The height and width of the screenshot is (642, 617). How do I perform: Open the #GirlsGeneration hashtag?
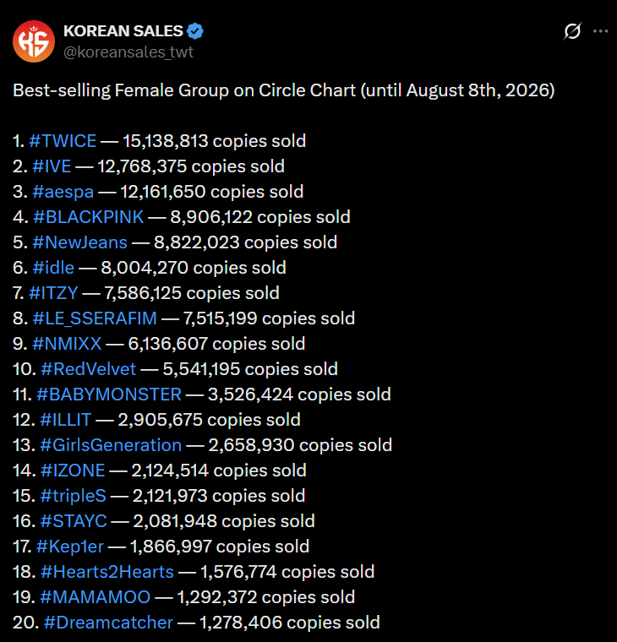click(111, 445)
